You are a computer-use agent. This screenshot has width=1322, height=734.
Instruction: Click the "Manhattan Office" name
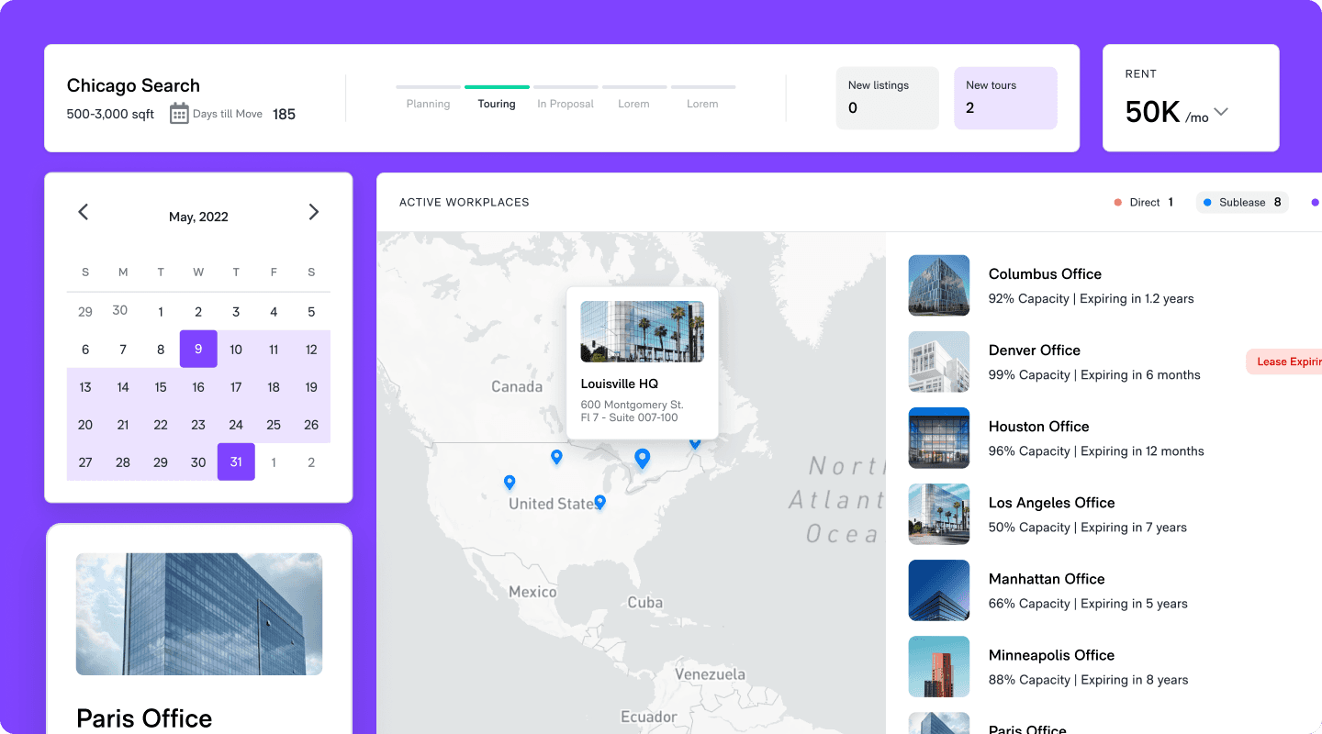1047,579
